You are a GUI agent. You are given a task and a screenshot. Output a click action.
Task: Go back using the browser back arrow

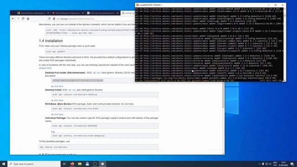click(x=13, y=19)
